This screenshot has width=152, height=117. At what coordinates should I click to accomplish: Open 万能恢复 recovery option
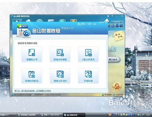click(88, 76)
